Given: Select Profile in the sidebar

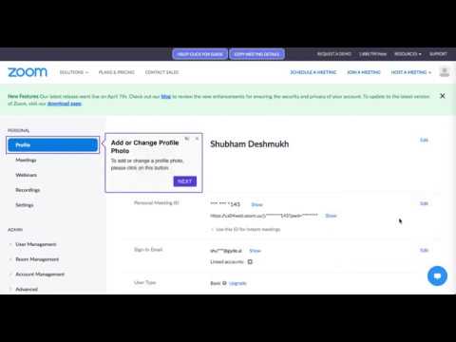Looking at the screenshot, I should tap(52, 145).
